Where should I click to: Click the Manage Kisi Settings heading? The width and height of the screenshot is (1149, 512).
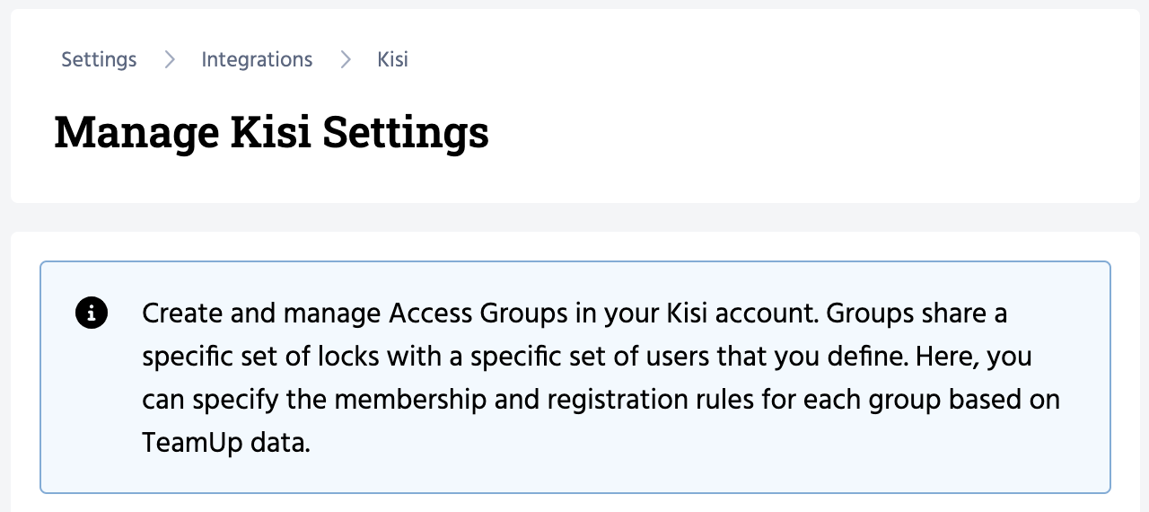coord(271,131)
